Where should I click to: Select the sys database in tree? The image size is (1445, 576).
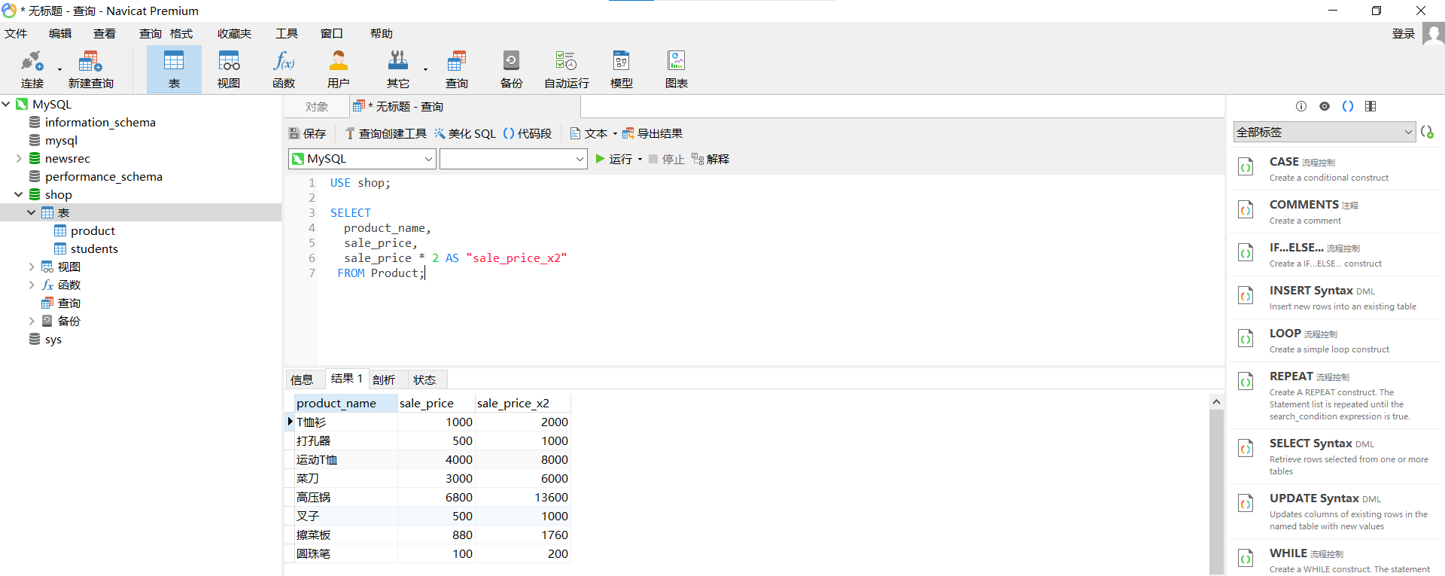[x=53, y=339]
